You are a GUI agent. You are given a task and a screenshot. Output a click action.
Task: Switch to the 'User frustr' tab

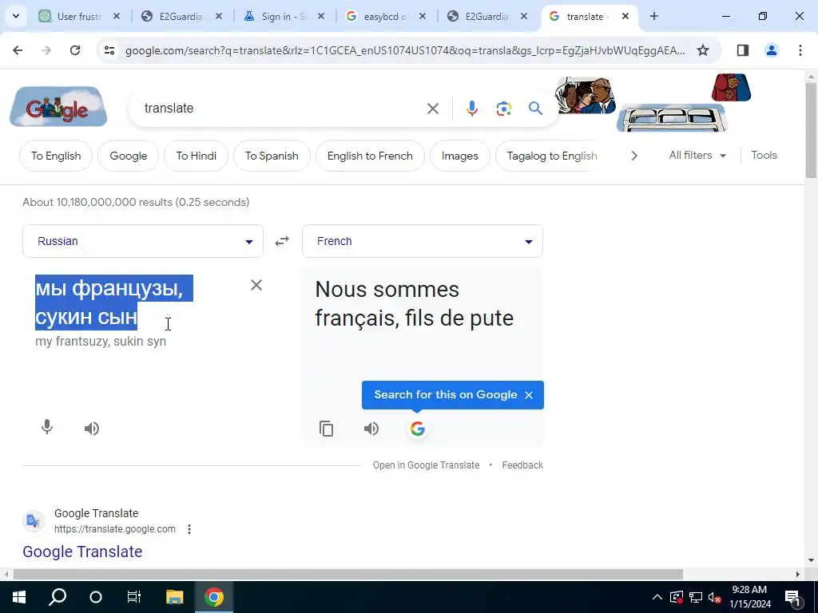click(79, 16)
